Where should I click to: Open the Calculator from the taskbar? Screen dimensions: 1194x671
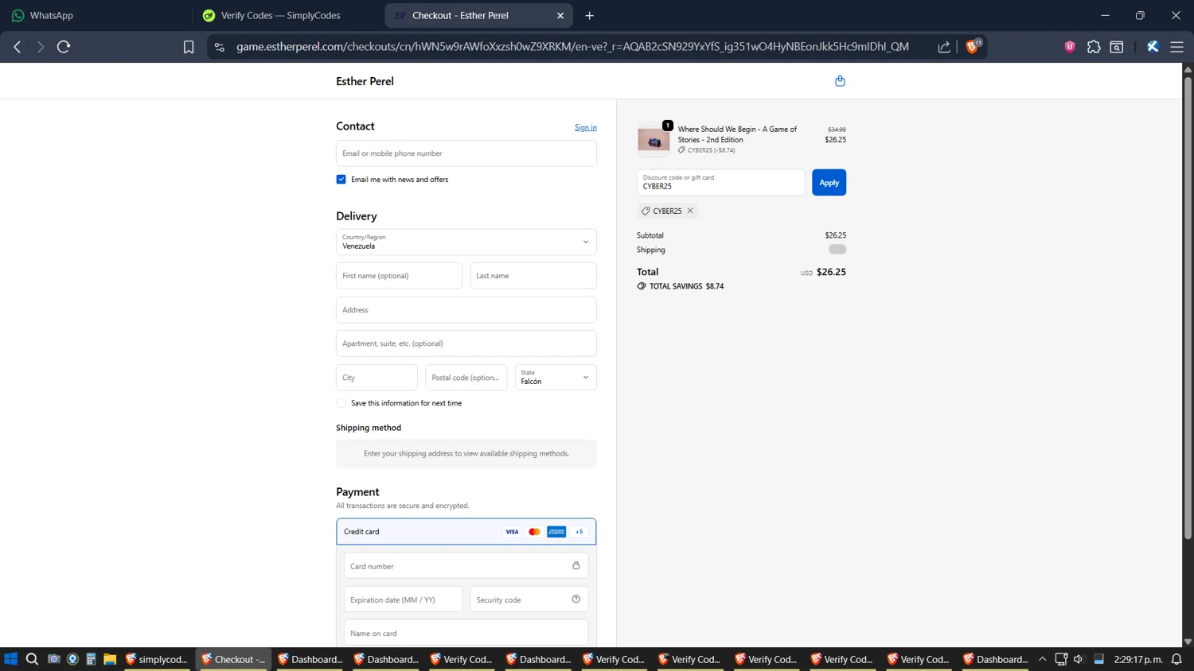click(91, 659)
